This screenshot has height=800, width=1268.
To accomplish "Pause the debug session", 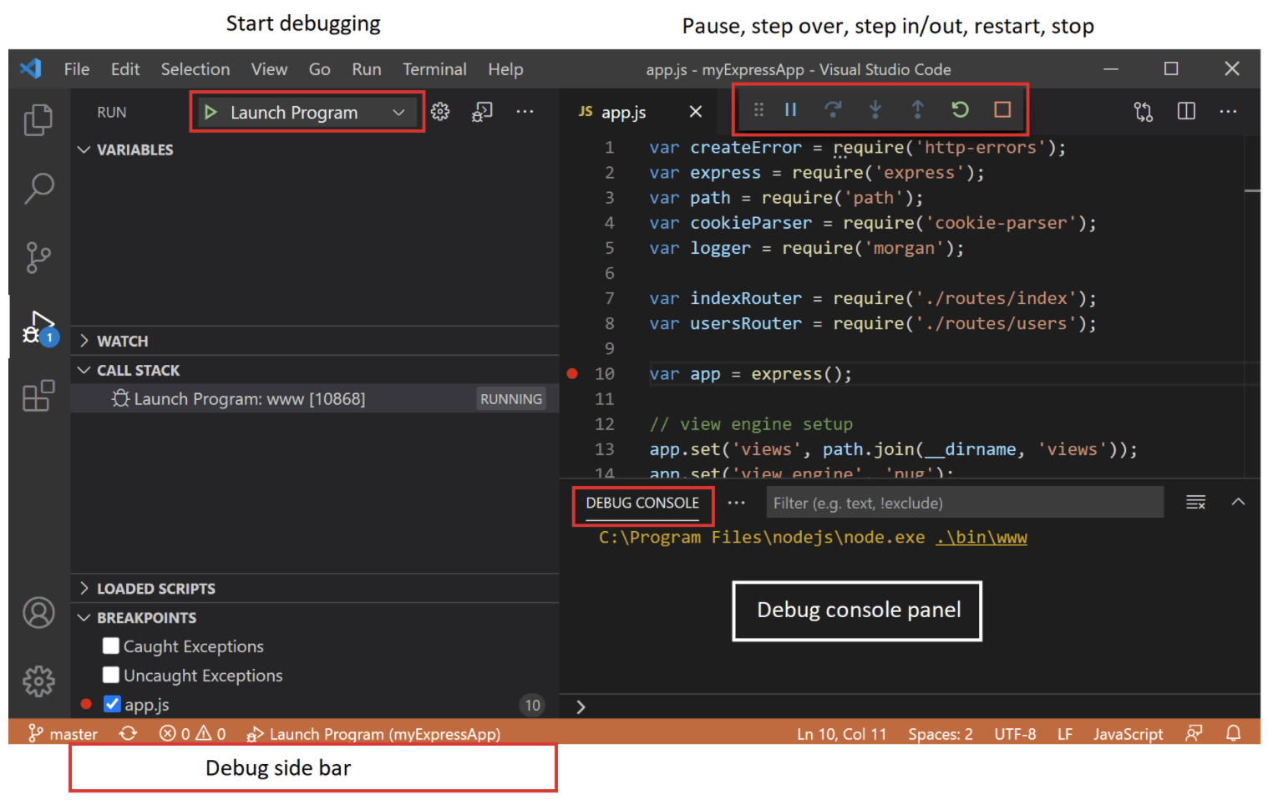I will pos(790,109).
